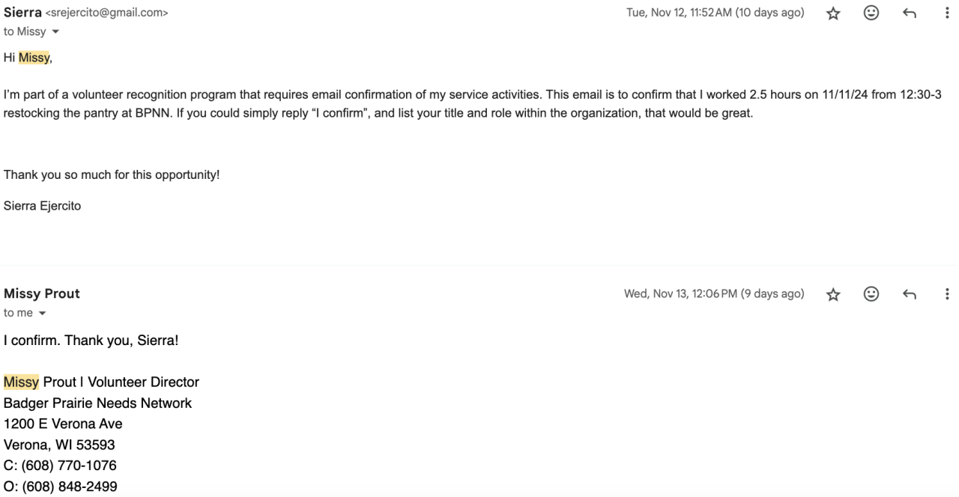Star Missy Prout's reply
The height and width of the screenshot is (497, 959).
click(x=832, y=294)
